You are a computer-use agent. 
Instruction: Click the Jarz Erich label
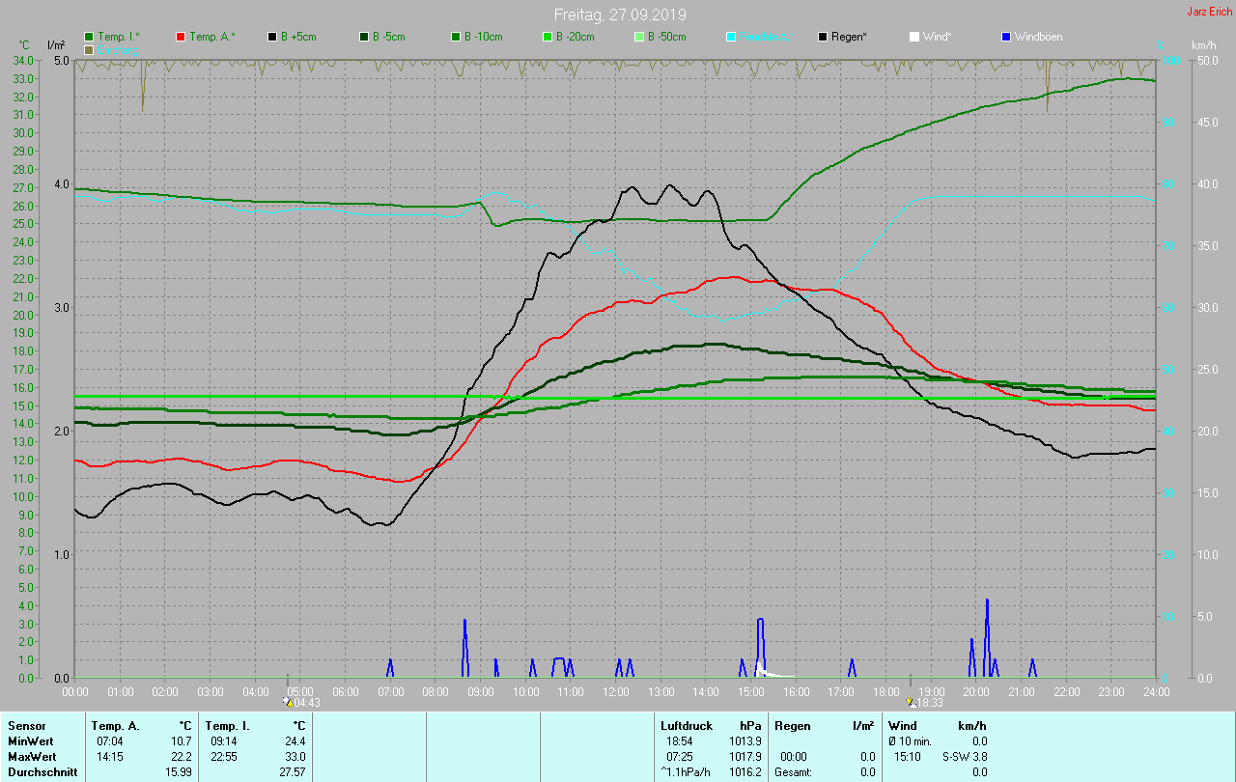(1209, 12)
